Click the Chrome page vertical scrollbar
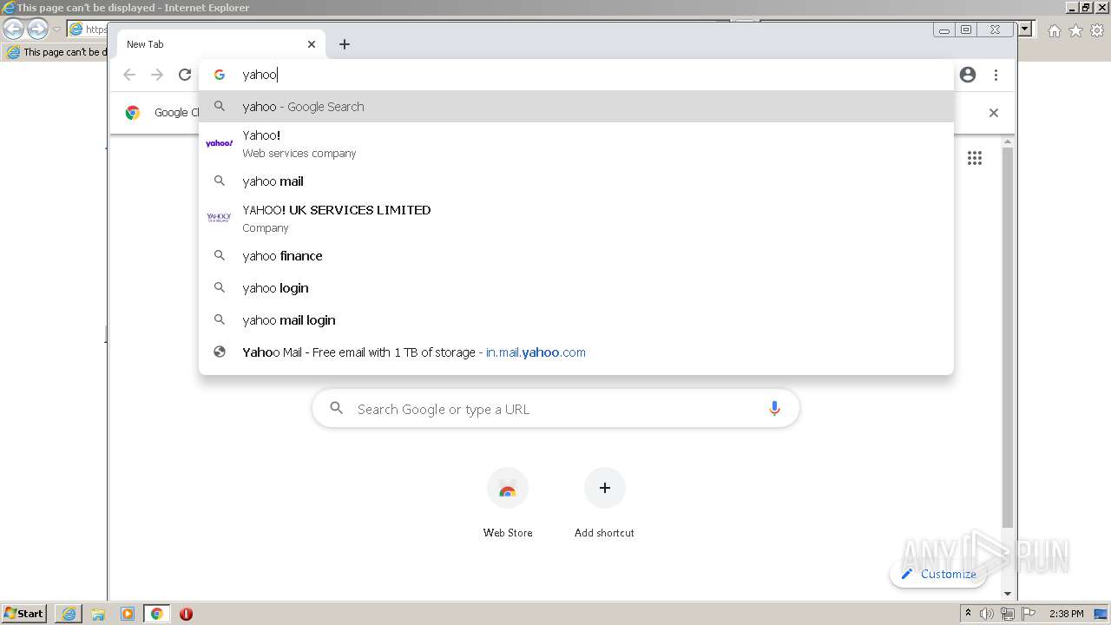The width and height of the screenshot is (1111, 625). point(1008,339)
